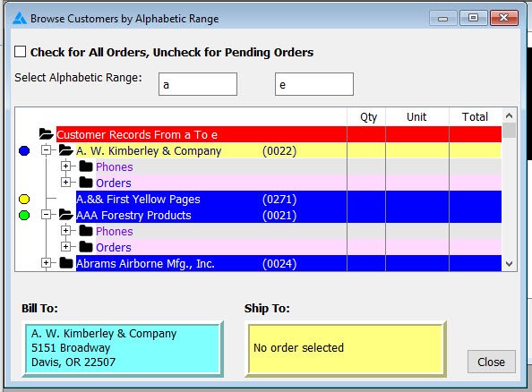Collapse the A. W. Kimberley & Company node
The height and width of the screenshot is (392, 532).
(x=47, y=150)
